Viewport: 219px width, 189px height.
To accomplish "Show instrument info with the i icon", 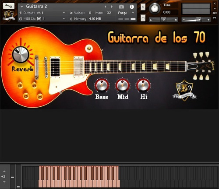I will tap(132, 7).
